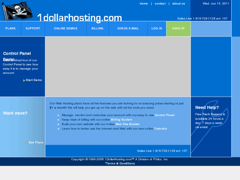This screenshot has height=180, width=240.
Task: Open the about us link
Action: pyautogui.click(x=179, y=4)
